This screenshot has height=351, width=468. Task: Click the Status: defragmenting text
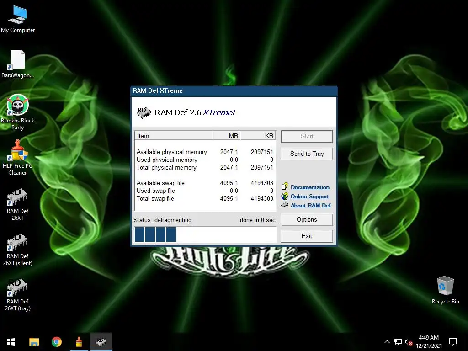point(162,220)
